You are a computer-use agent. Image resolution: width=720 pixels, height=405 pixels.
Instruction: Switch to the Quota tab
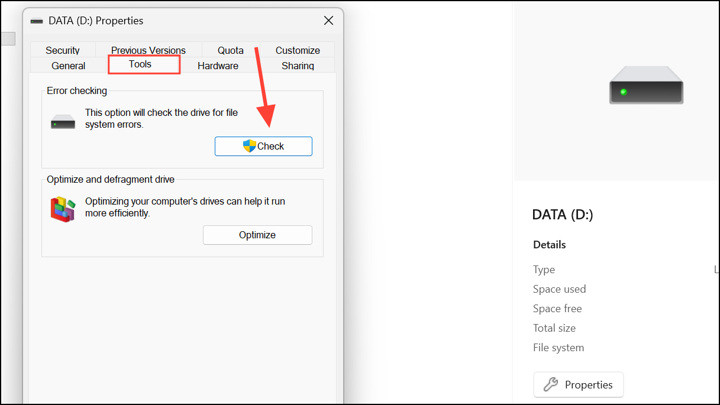230,50
